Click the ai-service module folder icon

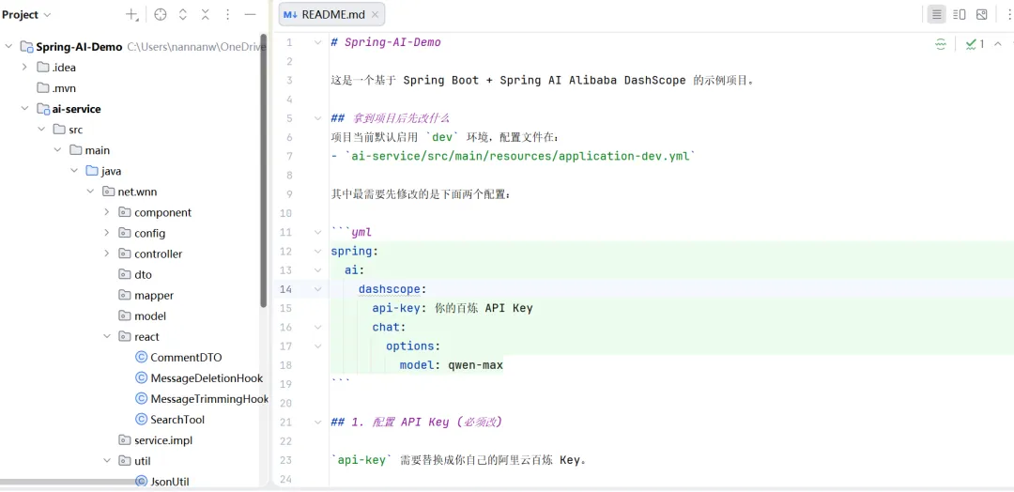(x=42, y=109)
